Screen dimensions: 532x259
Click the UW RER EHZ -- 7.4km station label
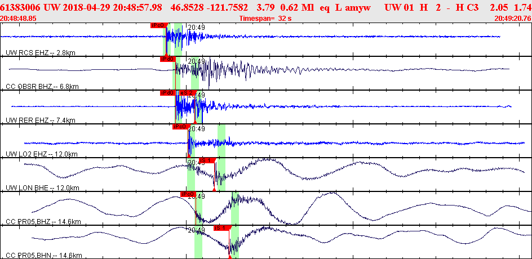pyautogui.click(x=41, y=120)
